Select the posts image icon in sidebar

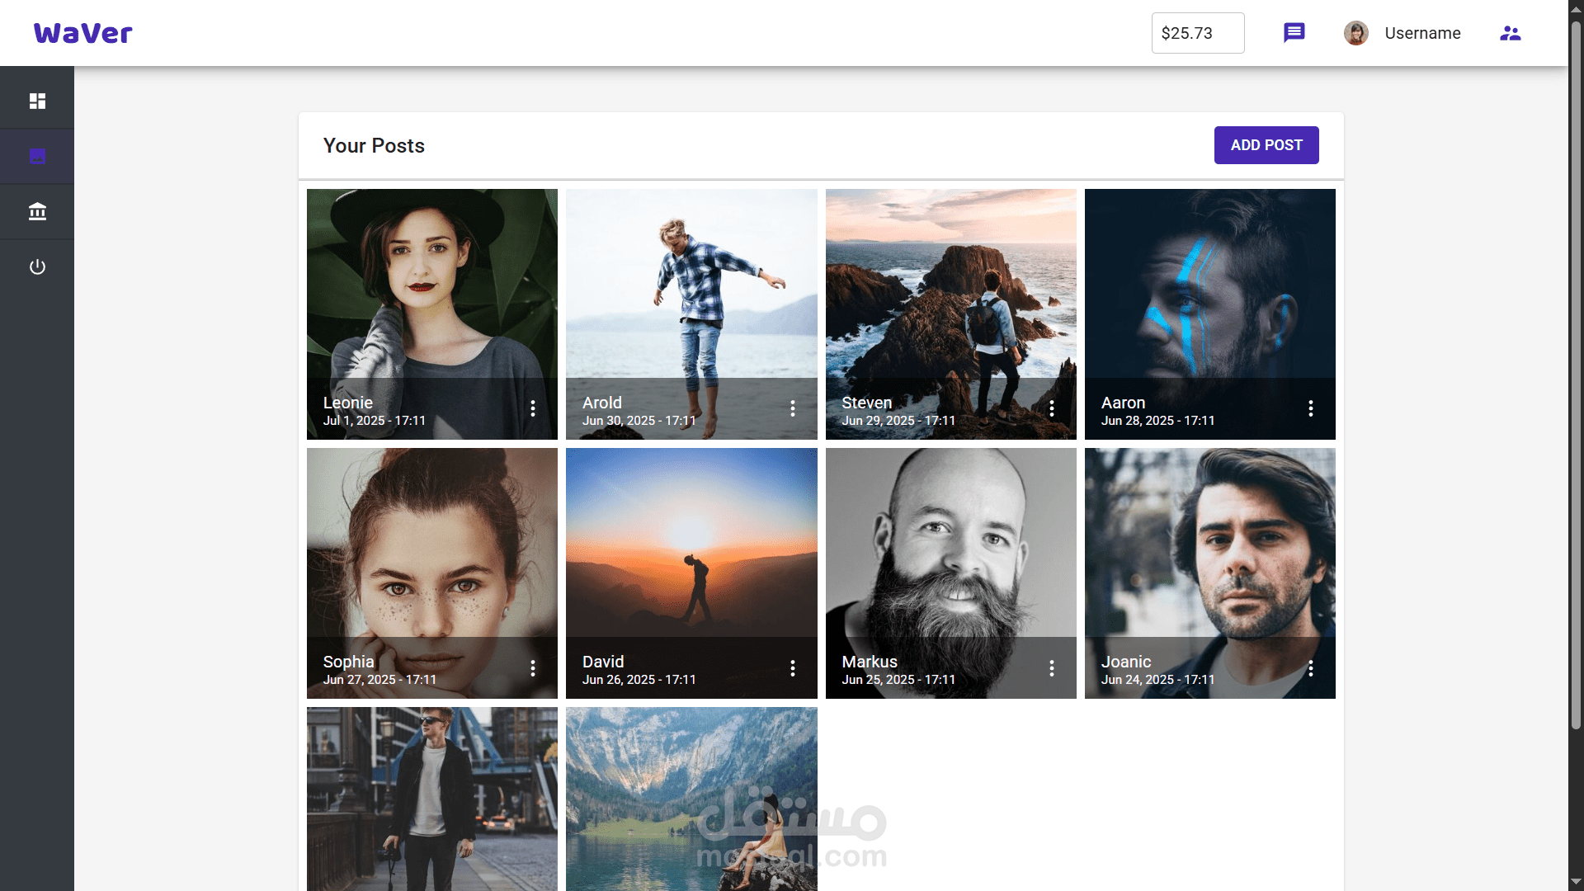click(37, 156)
